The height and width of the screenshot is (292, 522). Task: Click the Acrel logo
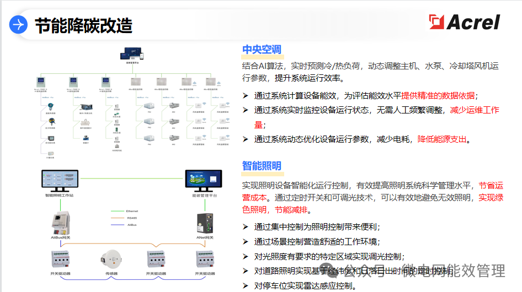[x=465, y=22]
